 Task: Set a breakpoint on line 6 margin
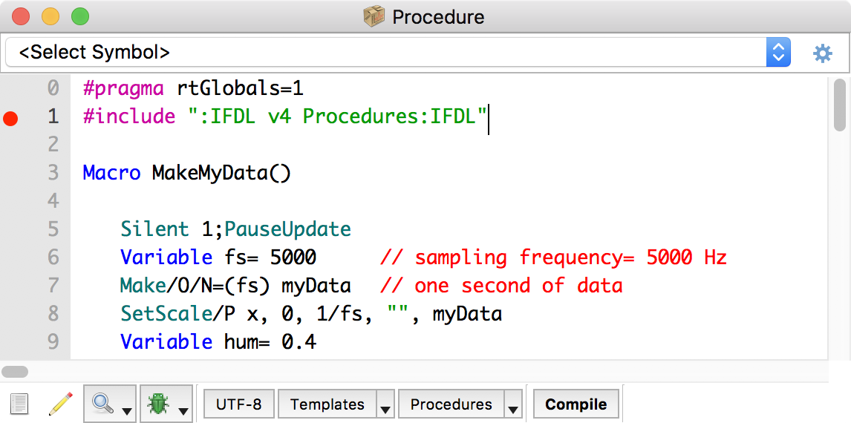point(10,258)
